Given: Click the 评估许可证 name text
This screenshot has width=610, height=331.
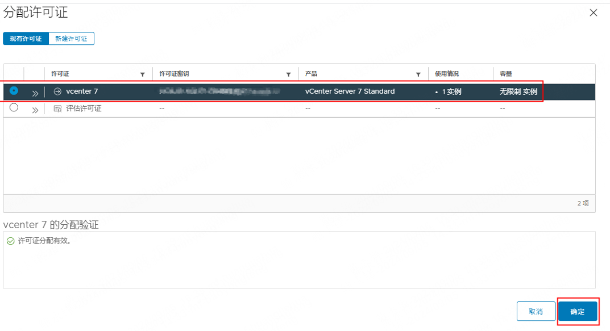Looking at the screenshot, I should click(x=84, y=108).
